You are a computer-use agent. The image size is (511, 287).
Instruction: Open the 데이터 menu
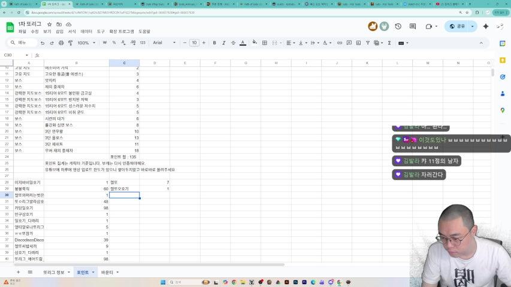[x=86, y=32]
